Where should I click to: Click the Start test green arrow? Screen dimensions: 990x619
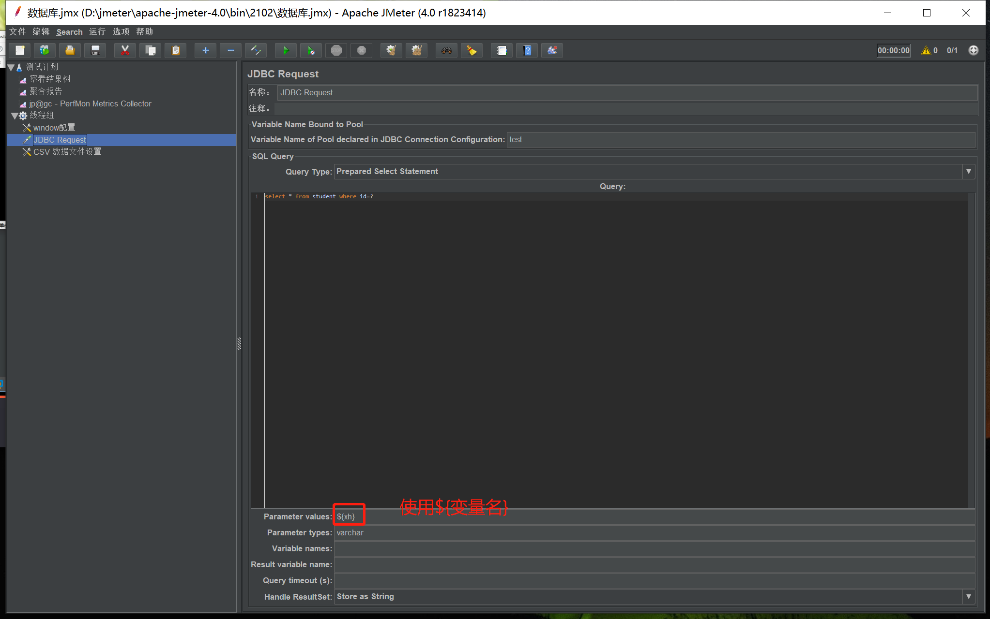pyautogui.click(x=286, y=50)
